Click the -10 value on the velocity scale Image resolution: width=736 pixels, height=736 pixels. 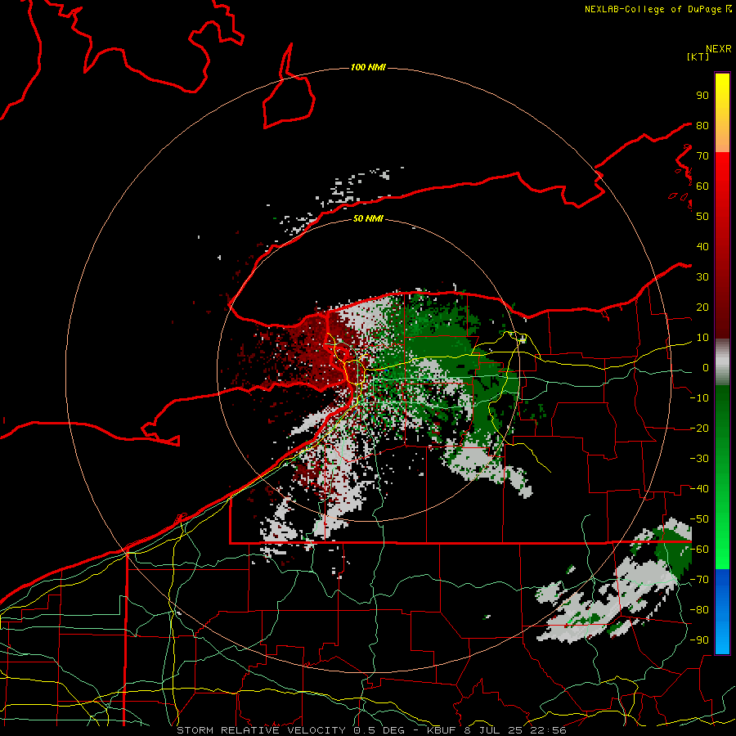(x=699, y=398)
